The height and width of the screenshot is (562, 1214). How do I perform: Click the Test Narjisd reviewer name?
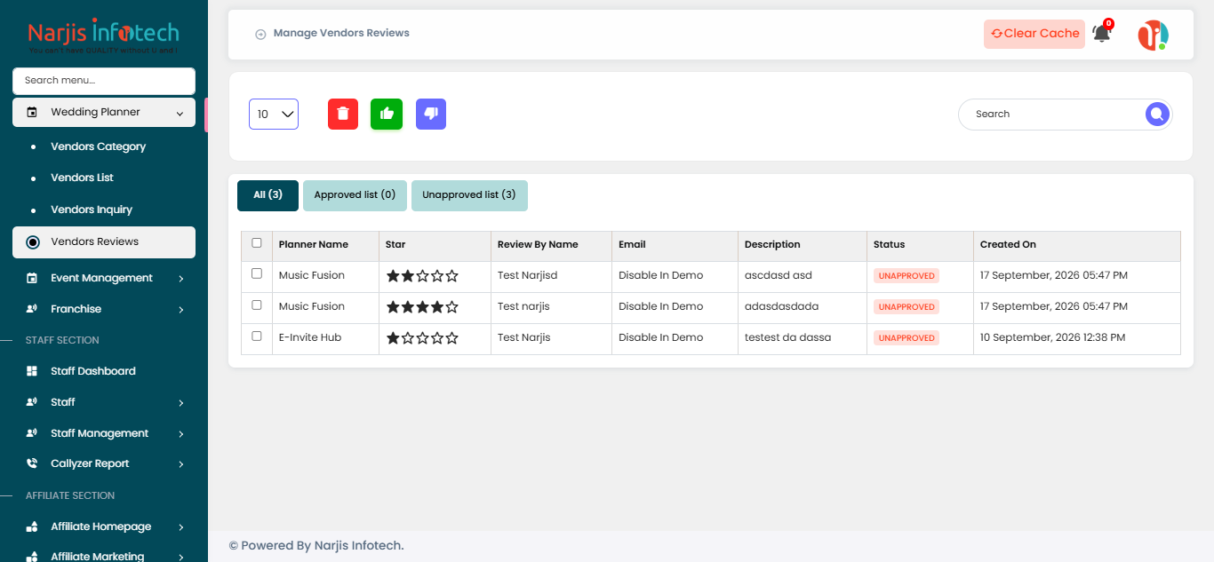tap(527, 275)
